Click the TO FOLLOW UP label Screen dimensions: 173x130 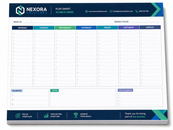[126, 90]
